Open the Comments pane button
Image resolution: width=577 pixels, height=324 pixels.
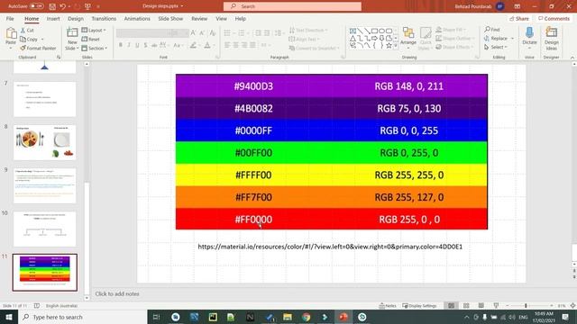(x=554, y=18)
